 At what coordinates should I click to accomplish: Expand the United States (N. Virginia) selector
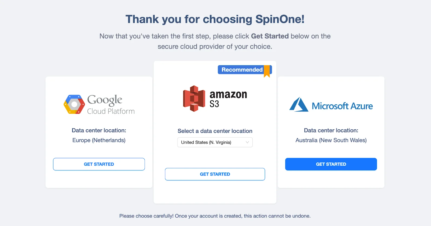[215, 142]
